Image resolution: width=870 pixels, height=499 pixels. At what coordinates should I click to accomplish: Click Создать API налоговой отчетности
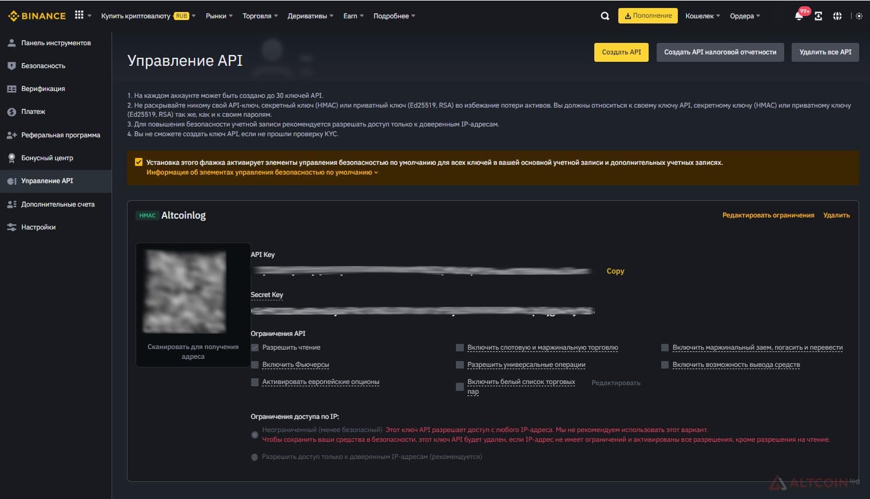[x=720, y=52]
